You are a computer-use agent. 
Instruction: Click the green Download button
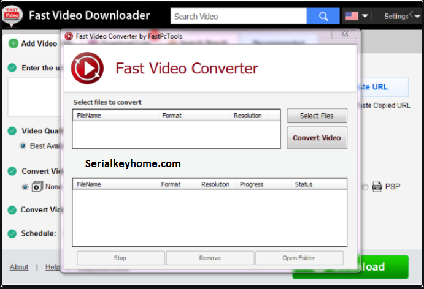[x=384, y=267]
